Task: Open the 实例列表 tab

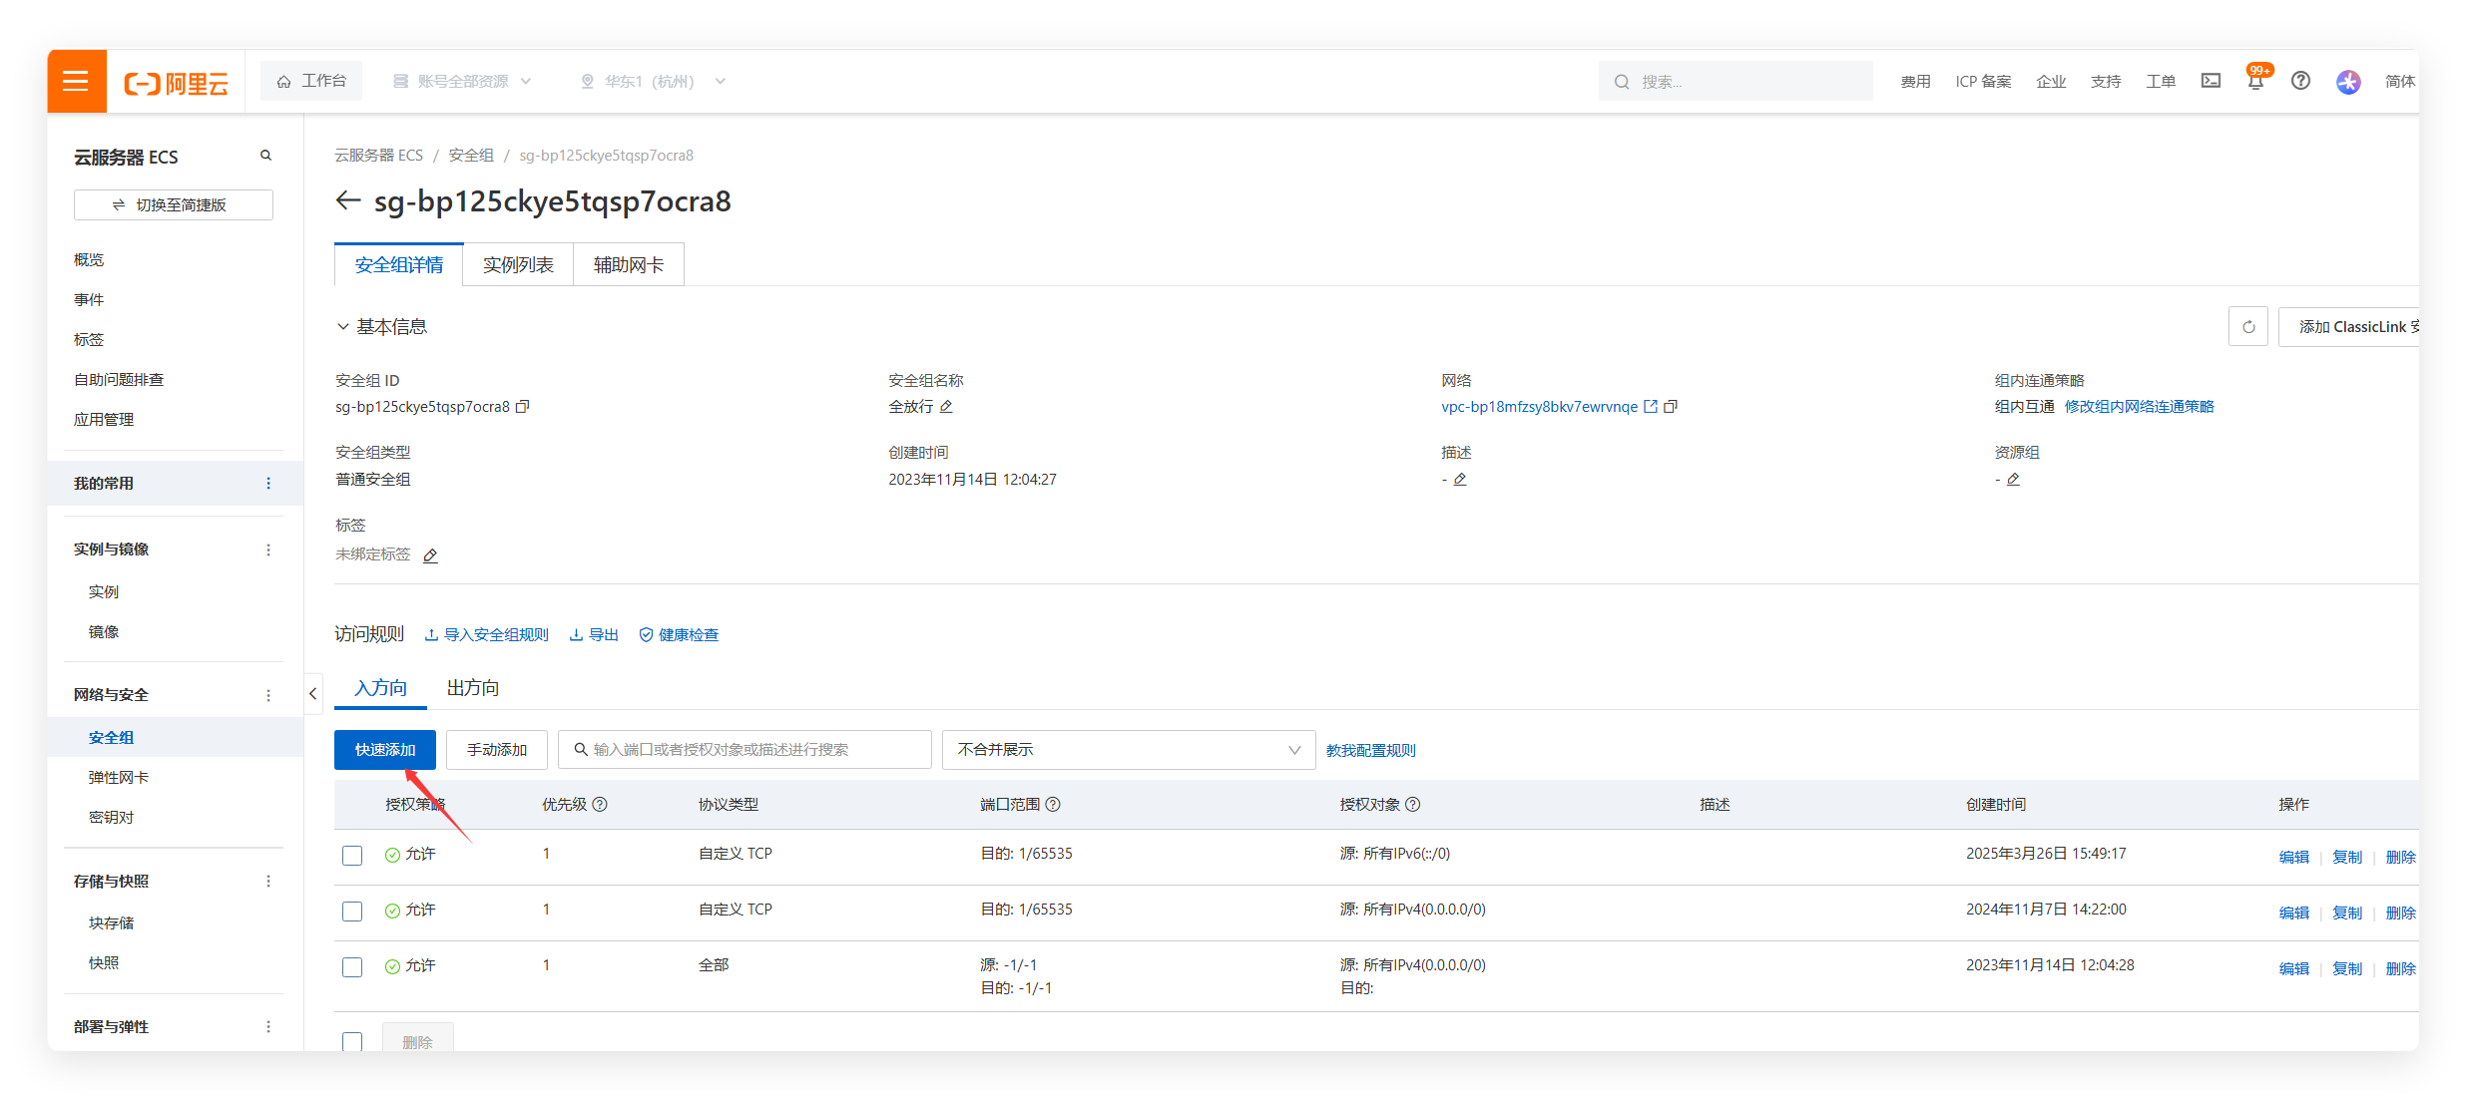Action: (x=518, y=265)
